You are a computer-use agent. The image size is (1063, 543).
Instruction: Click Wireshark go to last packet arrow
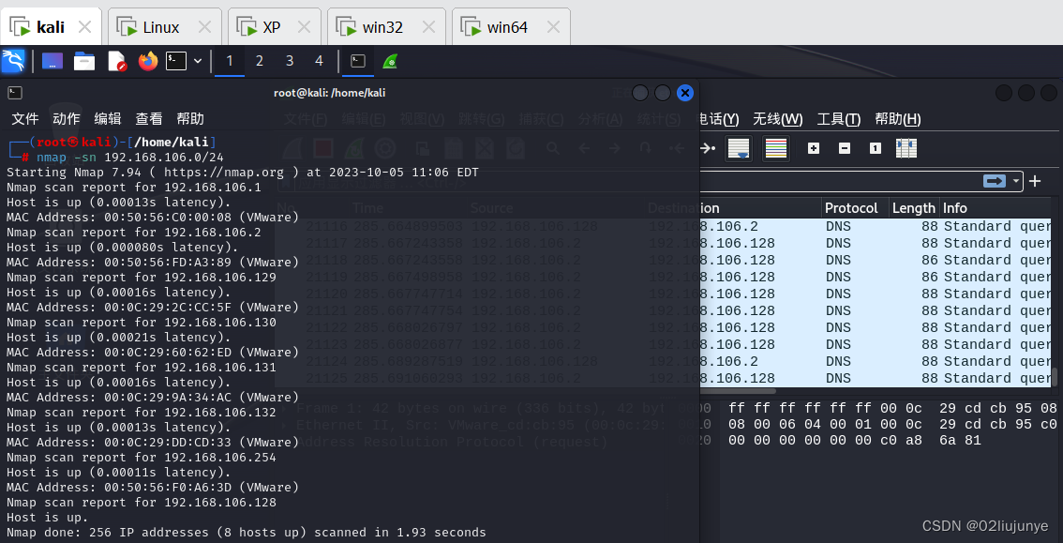click(x=707, y=148)
